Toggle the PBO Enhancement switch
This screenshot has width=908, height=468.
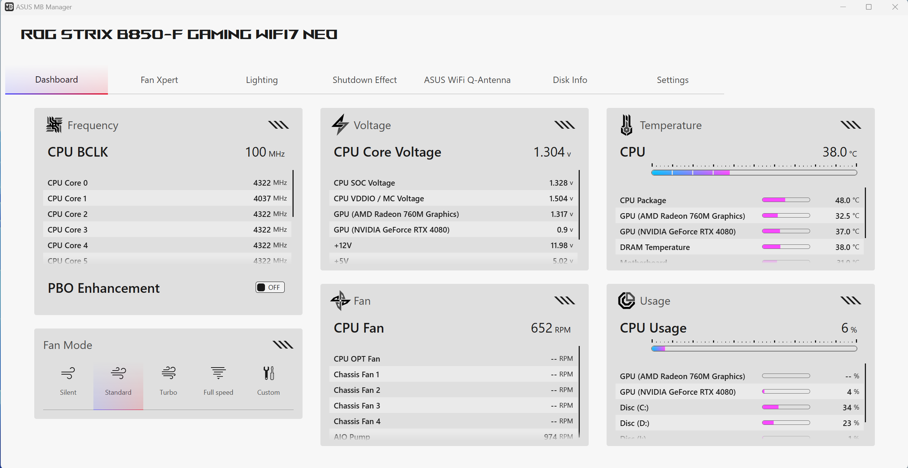[270, 287]
